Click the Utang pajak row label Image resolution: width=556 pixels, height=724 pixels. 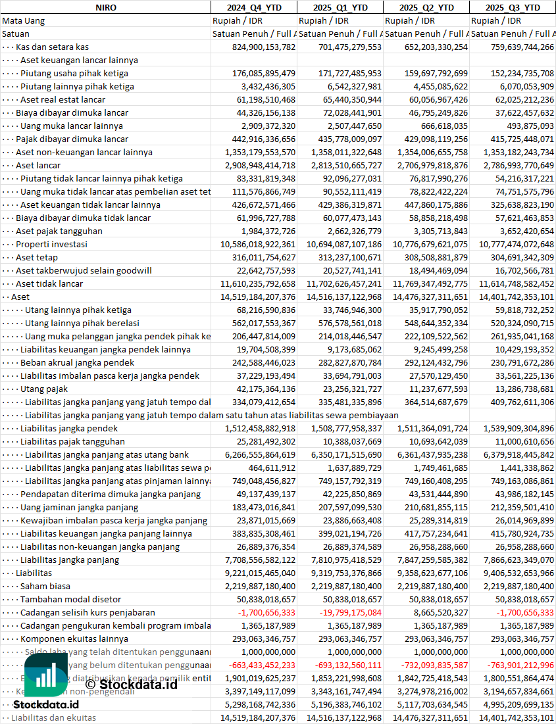coord(44,389)
